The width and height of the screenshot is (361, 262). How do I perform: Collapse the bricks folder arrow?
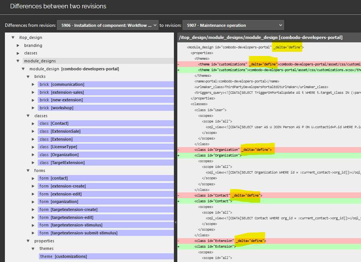click(28, 76)
